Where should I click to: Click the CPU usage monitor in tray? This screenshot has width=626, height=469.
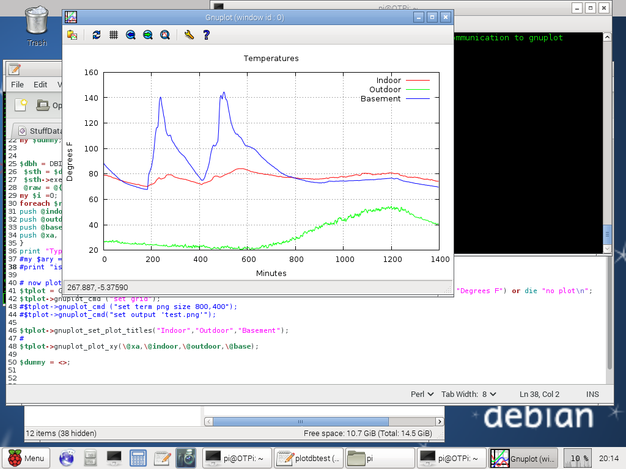click(578, 458)
